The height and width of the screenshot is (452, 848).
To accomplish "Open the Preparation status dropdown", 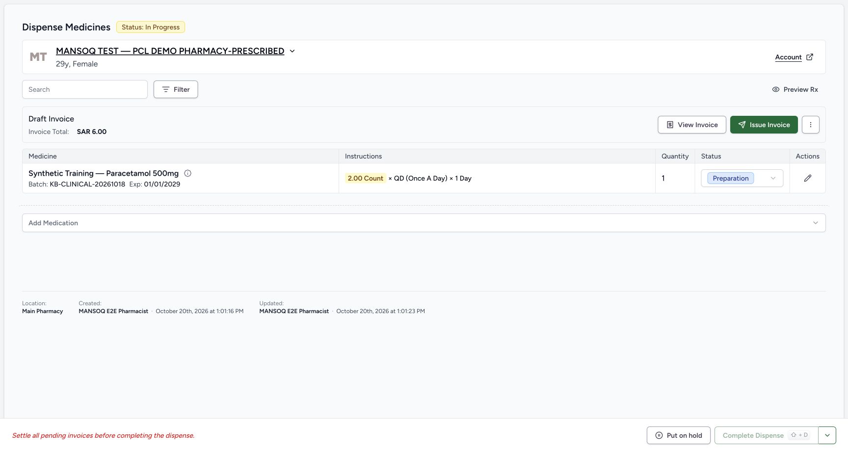I will (x=742, y=178).
